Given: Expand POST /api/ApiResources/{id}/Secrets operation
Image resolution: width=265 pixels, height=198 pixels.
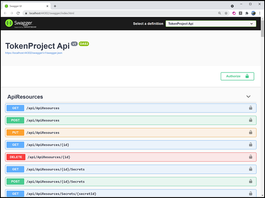Looking at the screenshot, I should (x=131, y=182).
